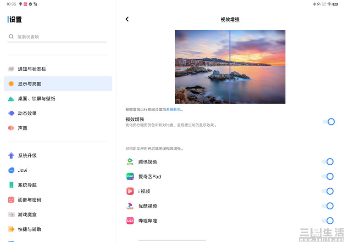Click the 搜索设置项 search field
The image size is (344, 242).
(57, 37)
